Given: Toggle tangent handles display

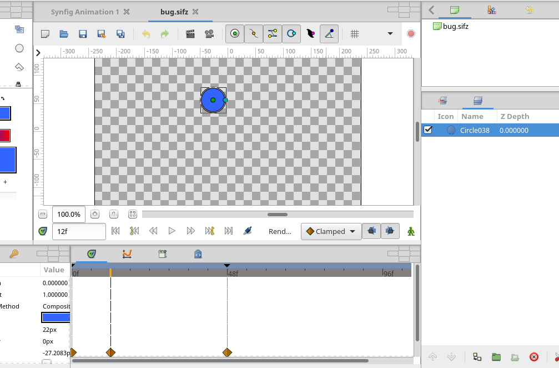Looking at the screenshot, I should click(x=273, y=34).
